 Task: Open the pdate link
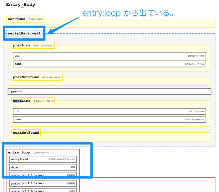15,183
